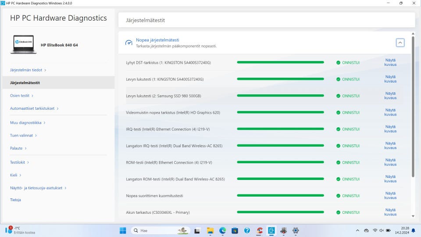Screen dimensions: 421x237
Task: Show description for Akun tarkastus
Action: 390,212
